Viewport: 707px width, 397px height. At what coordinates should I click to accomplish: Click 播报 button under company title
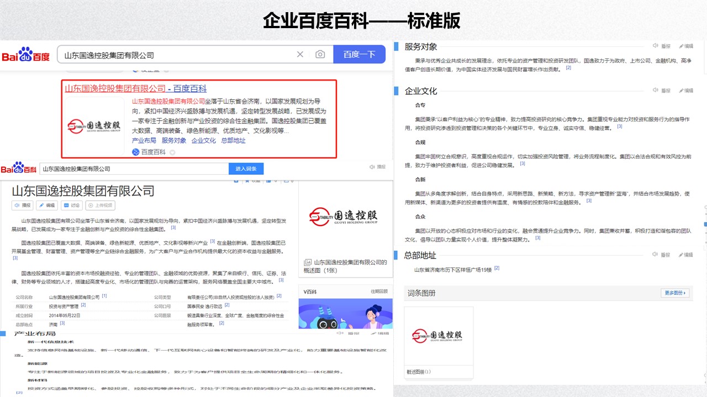click(23, 205)
